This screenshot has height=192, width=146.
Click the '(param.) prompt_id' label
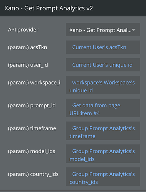point(32,106)
